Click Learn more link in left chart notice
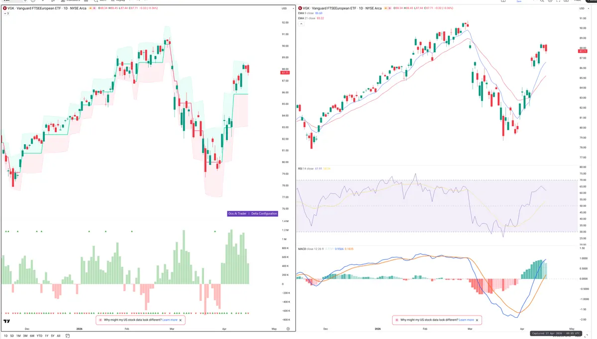597x339 pixels. click(170, 320)
